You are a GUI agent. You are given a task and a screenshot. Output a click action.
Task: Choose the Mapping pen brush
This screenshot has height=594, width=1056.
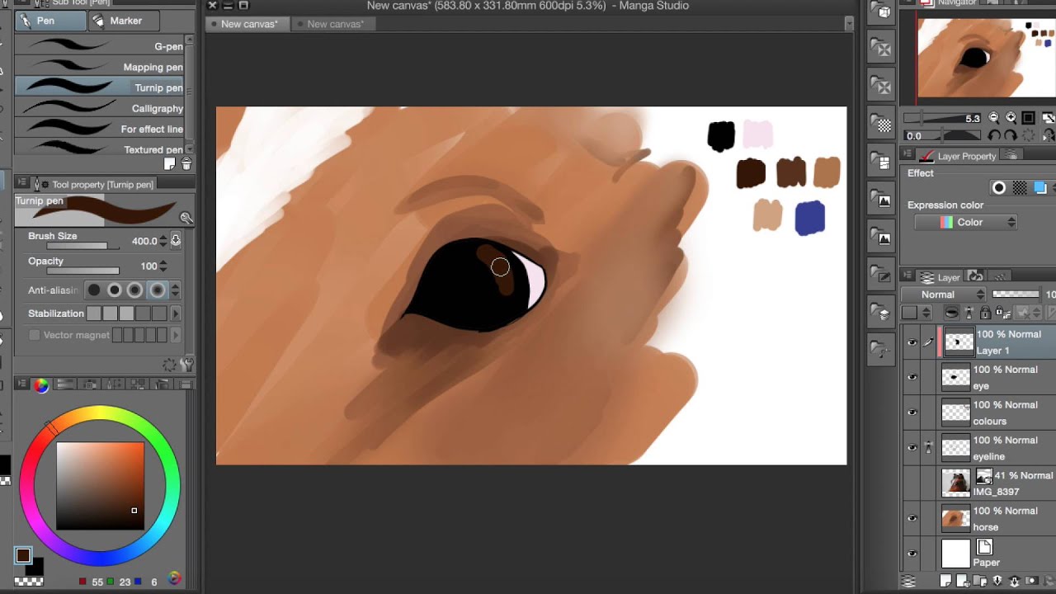[99, 67]
